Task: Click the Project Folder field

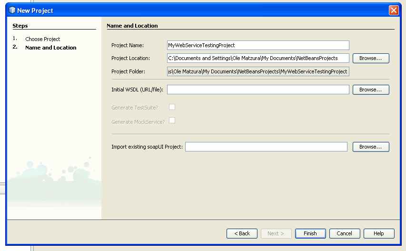Action: pos(258,71)
